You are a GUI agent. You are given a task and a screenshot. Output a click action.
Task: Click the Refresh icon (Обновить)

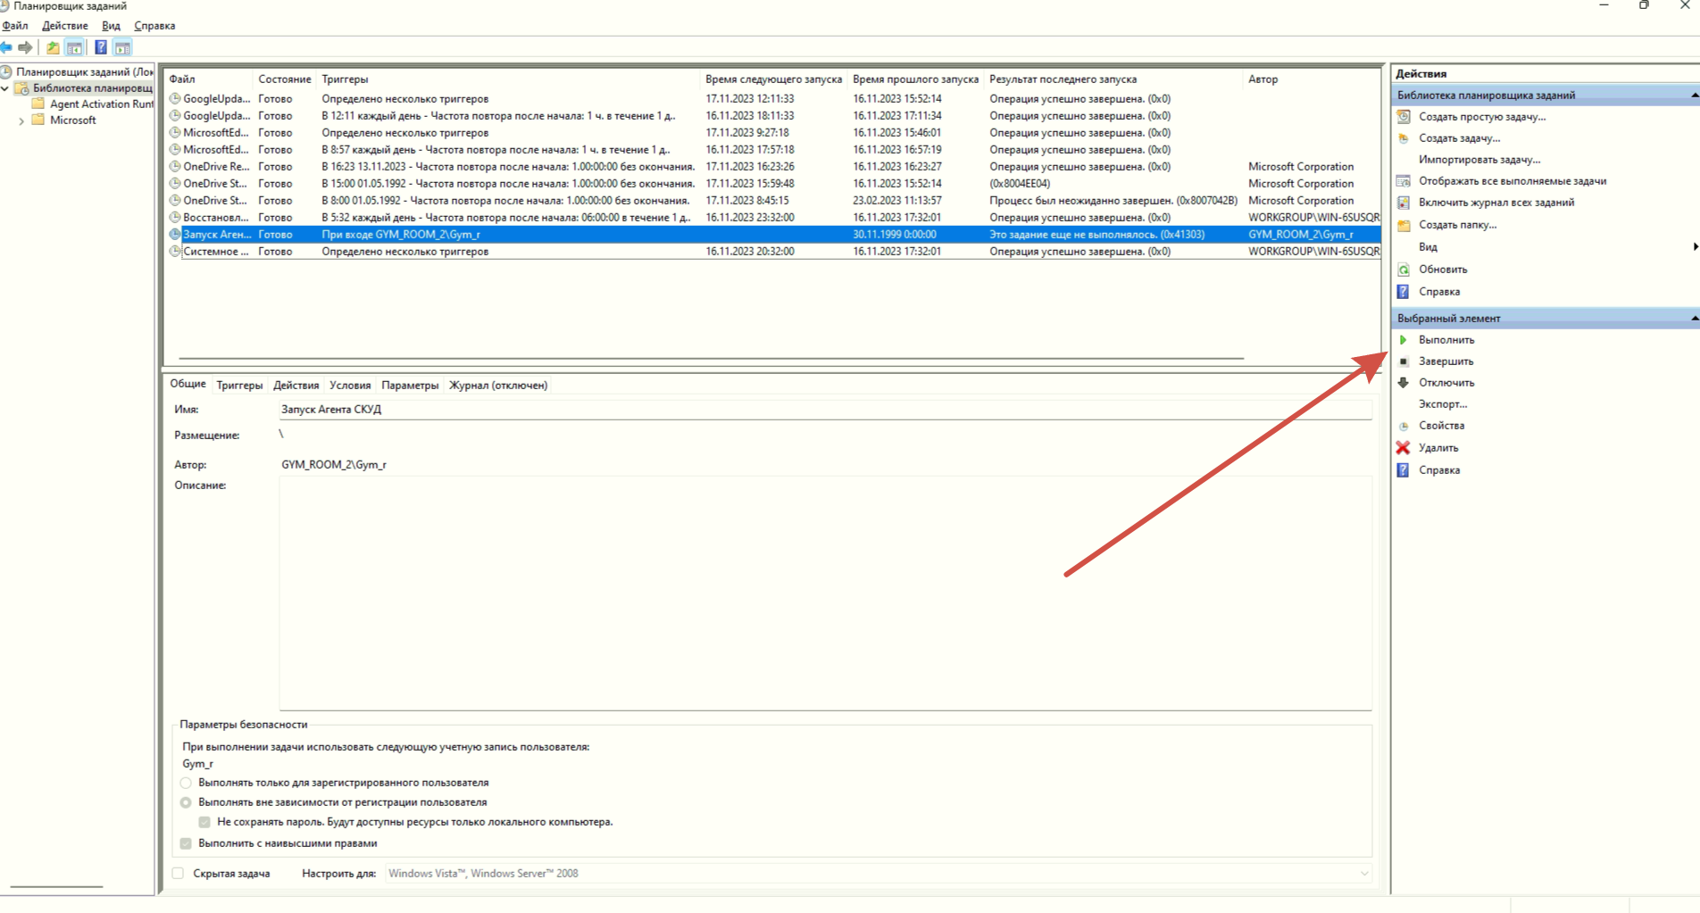[1404, 270]
